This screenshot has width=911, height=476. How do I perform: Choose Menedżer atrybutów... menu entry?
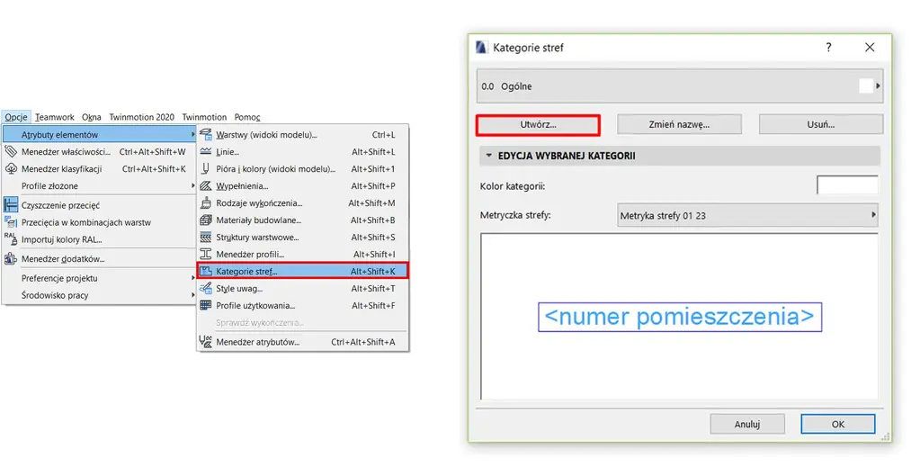(303, 342)
